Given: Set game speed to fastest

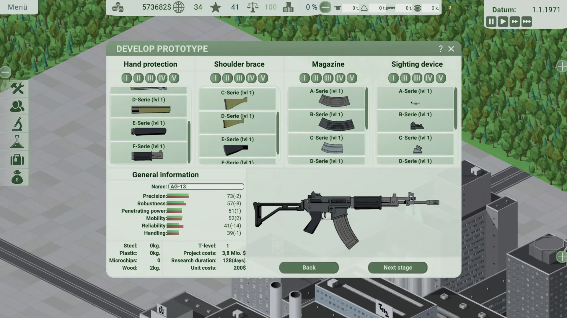Looking at the screenshot, I should coord(527,22).
